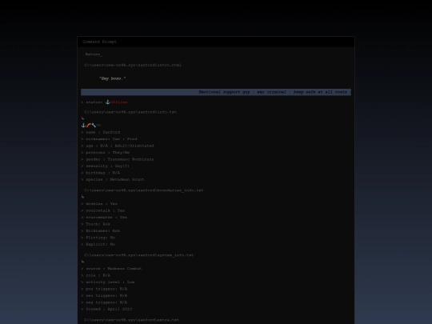
Task: Click the "formed : April 2023" row
Action: (x=106, y=309)
